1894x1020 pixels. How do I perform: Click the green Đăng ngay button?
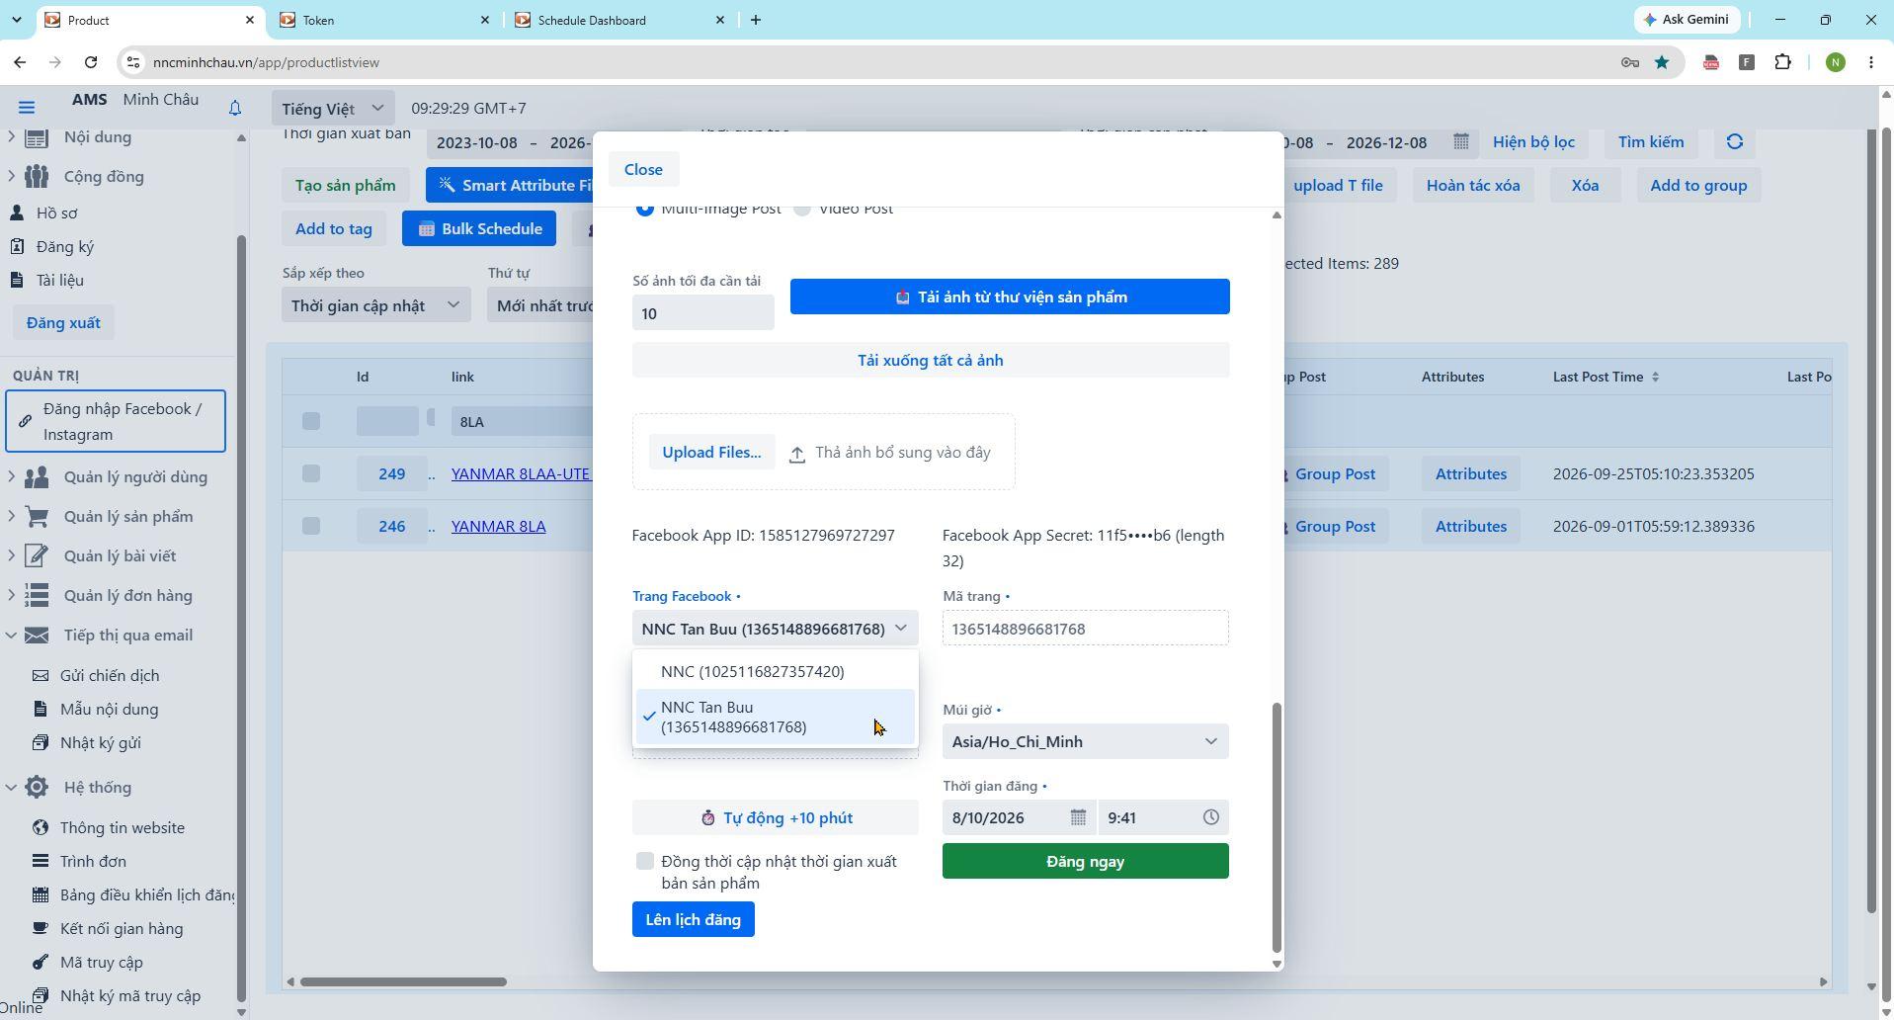(x=1085, y=861)
